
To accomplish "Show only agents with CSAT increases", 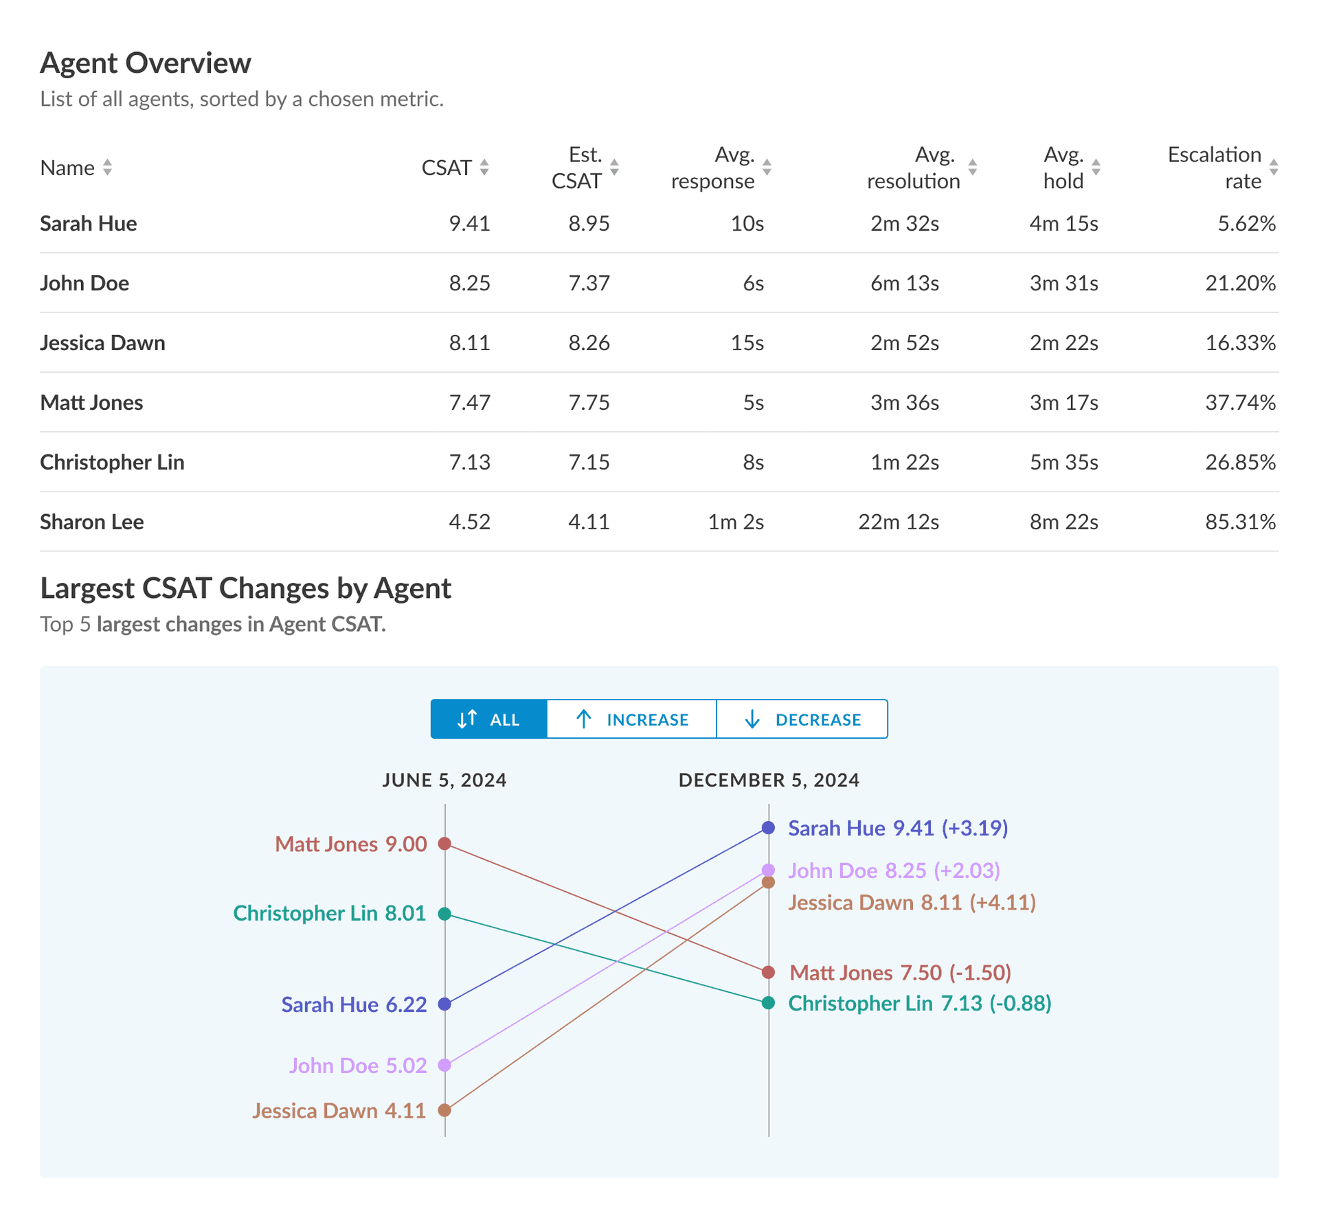I will pyautogui.click(x=630, y=719).
